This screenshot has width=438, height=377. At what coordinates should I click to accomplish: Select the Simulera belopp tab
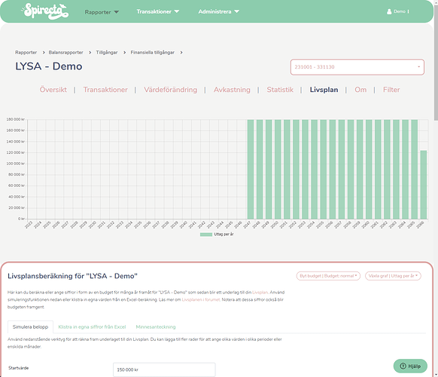tap(30, 326)
